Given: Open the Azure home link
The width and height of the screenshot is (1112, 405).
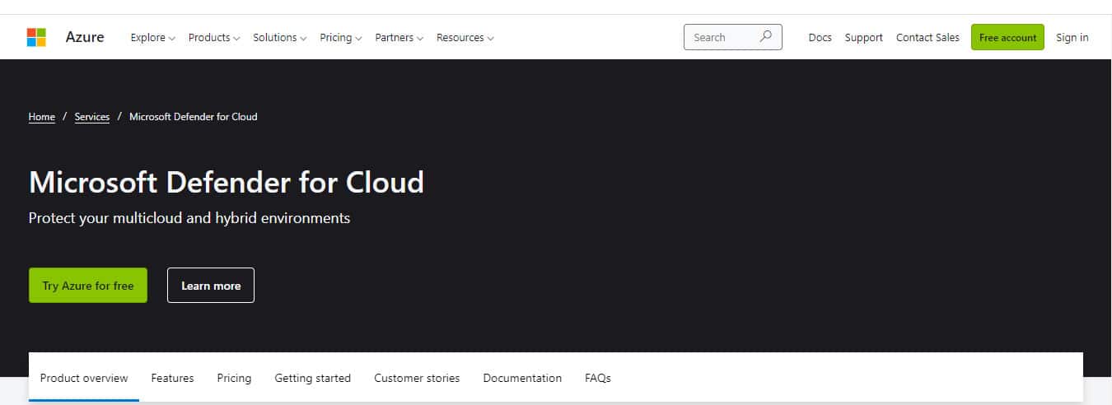Looking at the screenshot, I should 85,37.
